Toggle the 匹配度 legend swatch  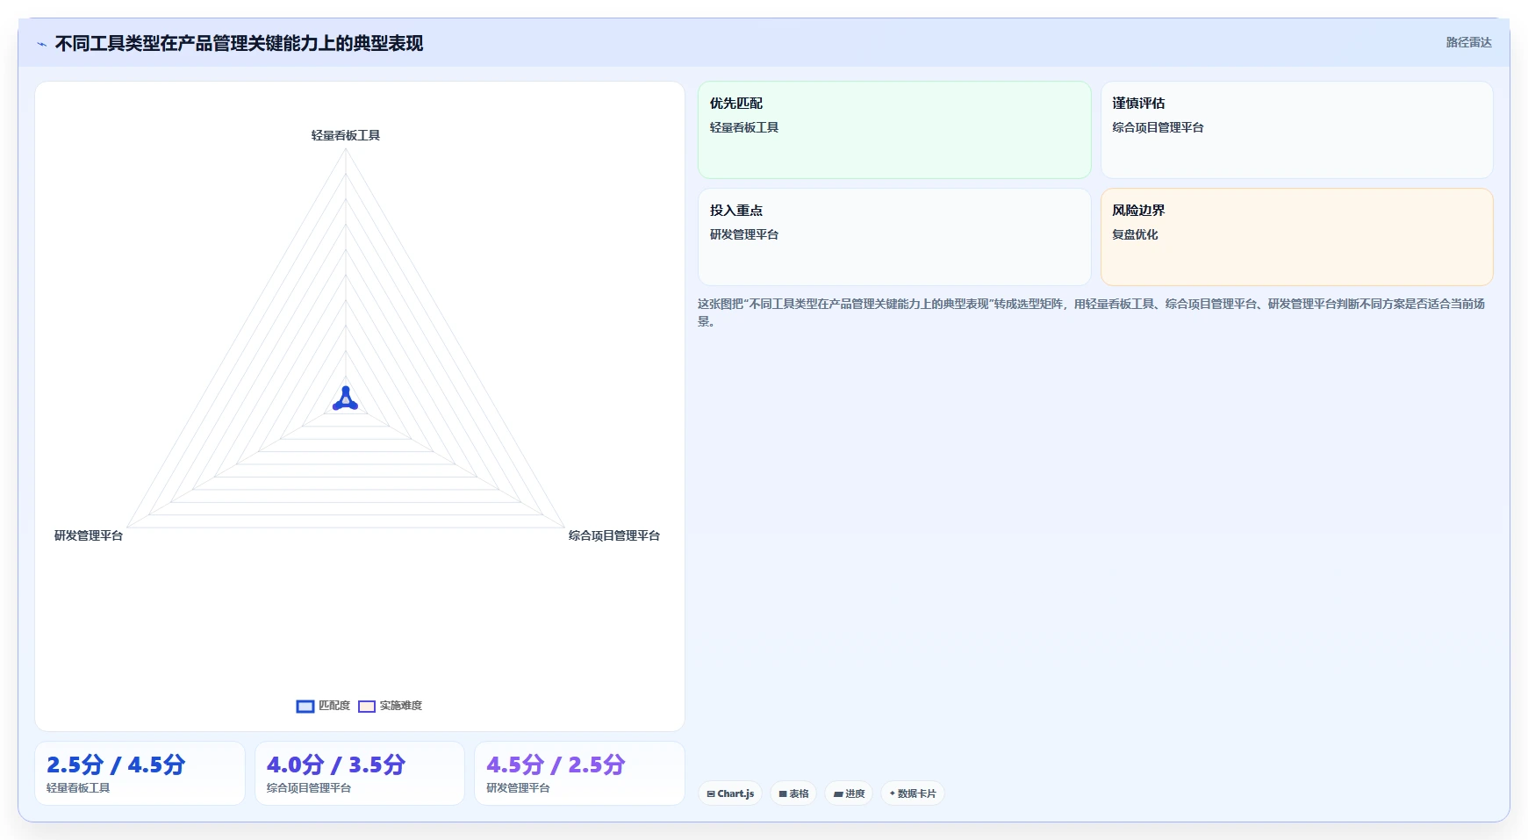305,707
